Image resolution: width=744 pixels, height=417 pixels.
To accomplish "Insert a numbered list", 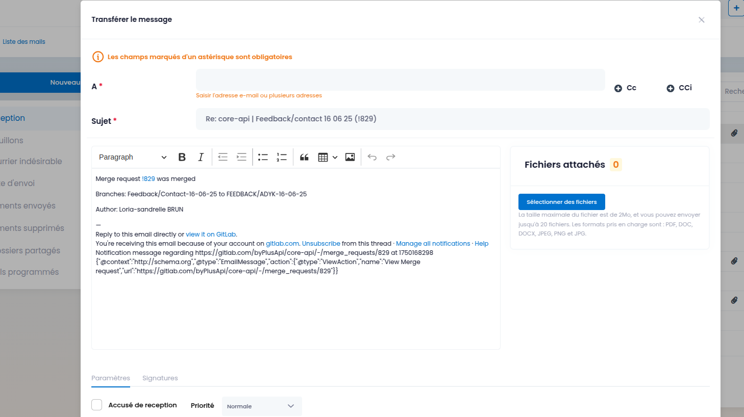I will (282, 157).
